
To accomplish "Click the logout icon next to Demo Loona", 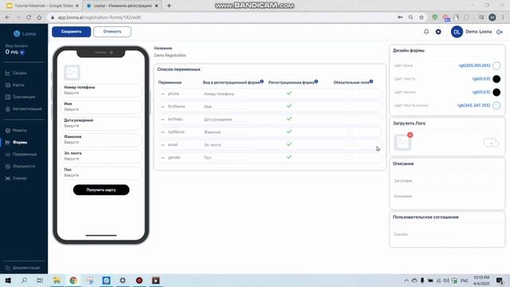I will [500, 32].
